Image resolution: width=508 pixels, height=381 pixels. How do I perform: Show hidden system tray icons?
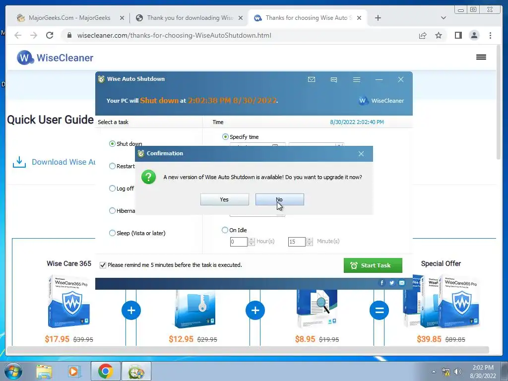pyautogui.click(x=434, y=372)
